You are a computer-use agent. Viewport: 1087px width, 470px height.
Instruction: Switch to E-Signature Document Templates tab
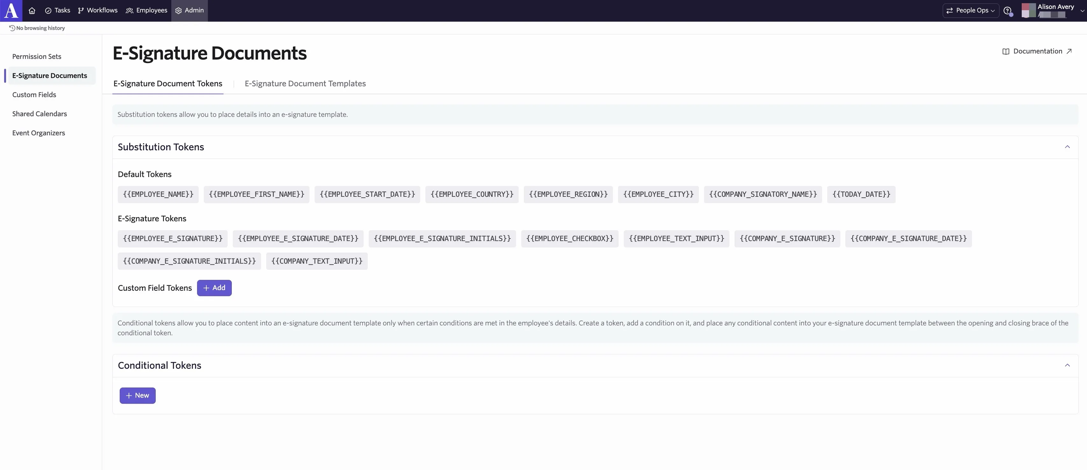tap(305, 83)
